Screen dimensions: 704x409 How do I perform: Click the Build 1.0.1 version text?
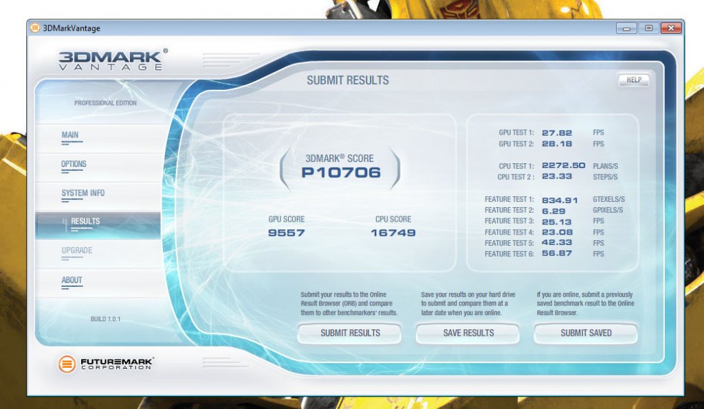pos(105,319)
